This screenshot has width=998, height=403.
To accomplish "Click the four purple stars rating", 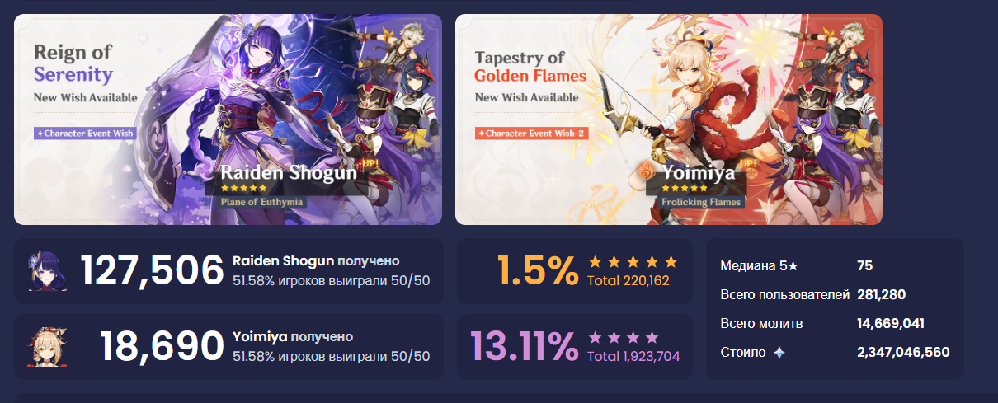I will (x=624, y=338).
